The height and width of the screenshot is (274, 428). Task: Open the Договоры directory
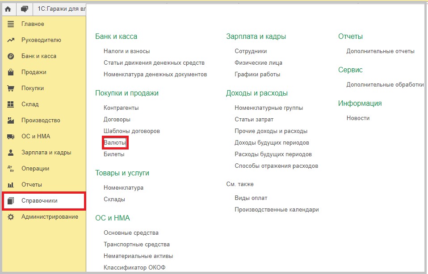(x=117, y=120)
